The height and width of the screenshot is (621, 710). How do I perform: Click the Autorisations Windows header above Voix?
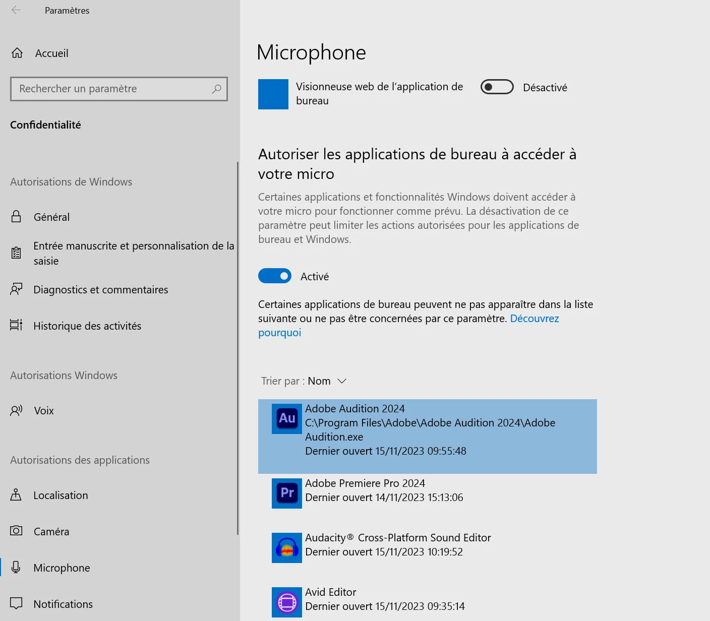[x=64, y=375]
